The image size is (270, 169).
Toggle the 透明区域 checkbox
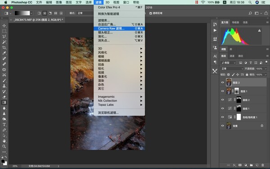(x=151, y=13)
